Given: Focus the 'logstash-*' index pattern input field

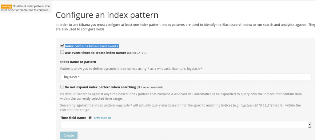Looking at the screenshot, I should (x=186, y=77).
